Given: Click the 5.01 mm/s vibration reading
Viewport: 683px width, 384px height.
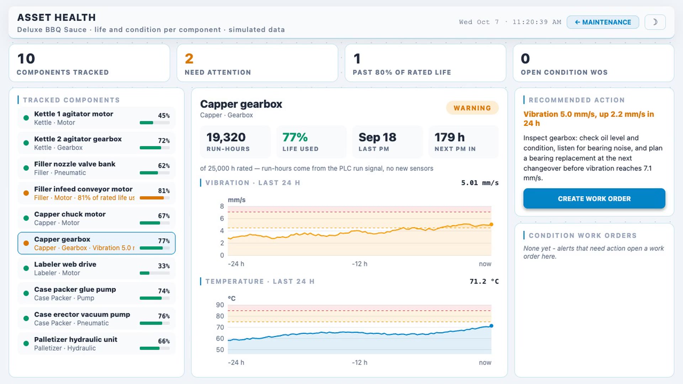Looking at the screenshot, I should tap(480, 183).
